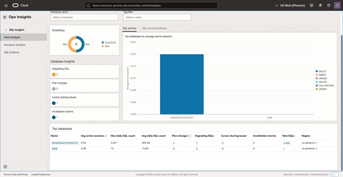343x177 pixels.
Task: Open the Database name select box
Action: click(x=84, y=17)
